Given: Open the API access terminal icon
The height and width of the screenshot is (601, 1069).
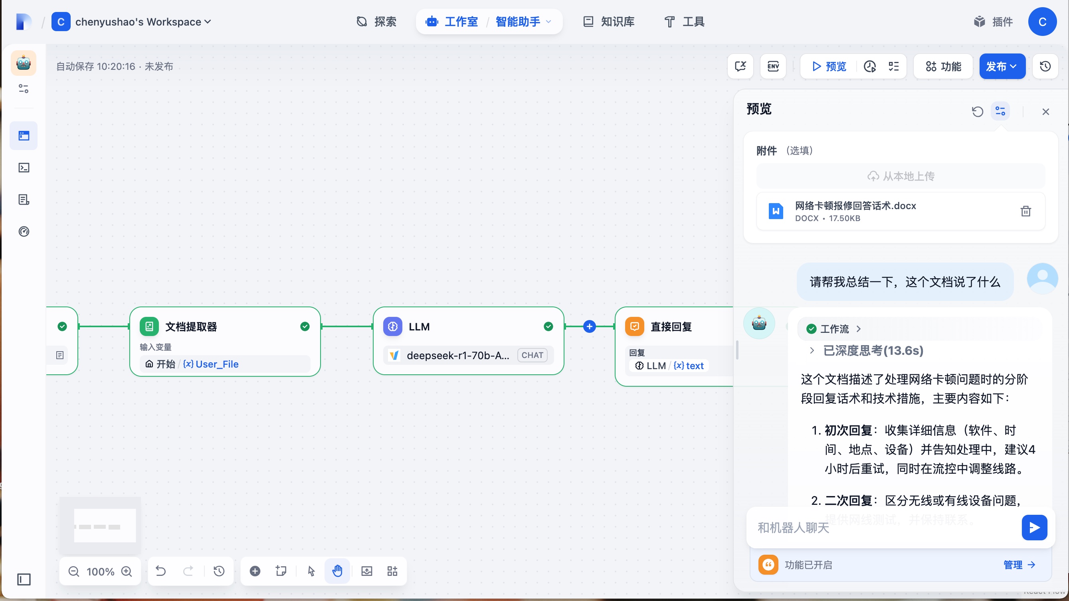Looking at the screenshot, I should pos(24,168).
